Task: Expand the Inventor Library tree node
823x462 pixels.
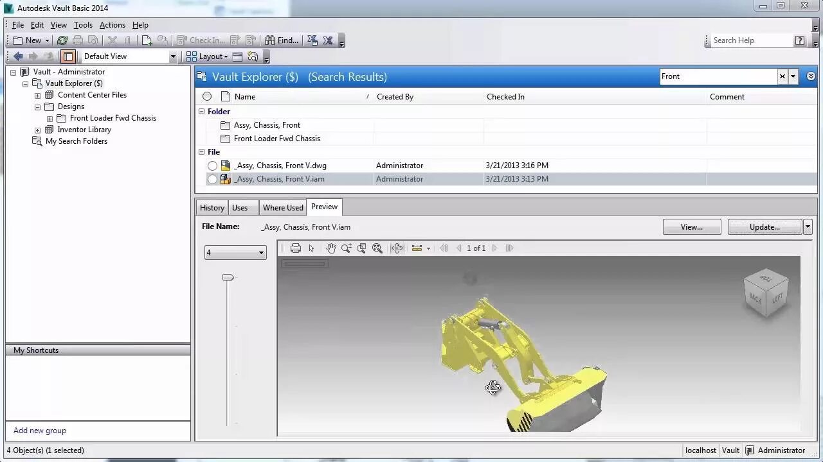Action: pyautogui.click(x=38, y=130)
